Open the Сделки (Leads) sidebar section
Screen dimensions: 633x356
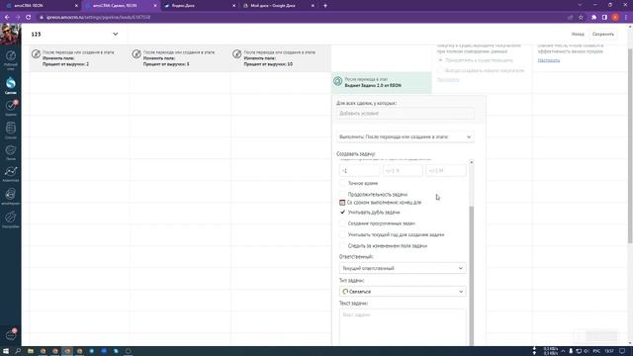tap(11, 86)
